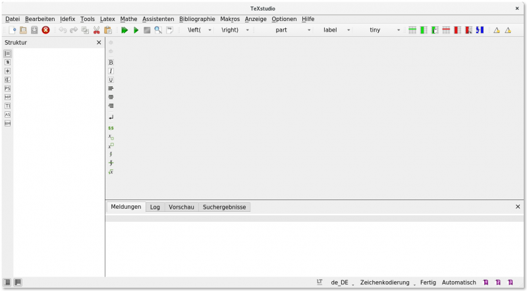This screenshot has height=291, width=527.
Task: Paste from clipboard icon
Action: point(107,30)
